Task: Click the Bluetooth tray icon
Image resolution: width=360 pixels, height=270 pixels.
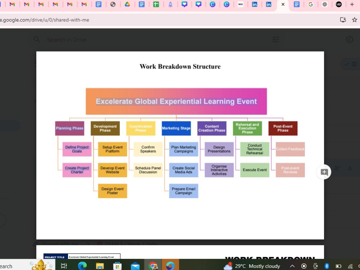Action: point(327,266)
